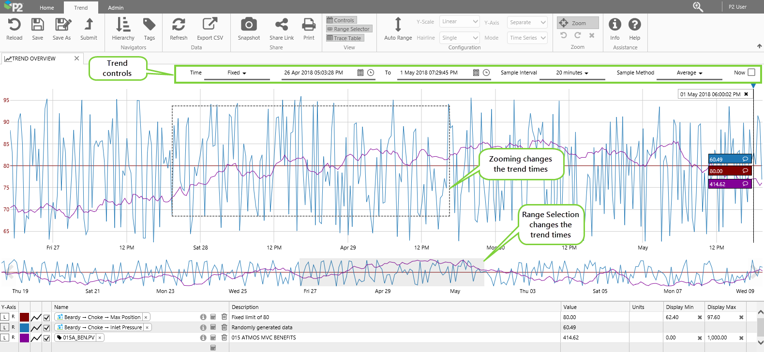This screenshot has height=352, width=764.
Task: Enable the Now checkbox
Action: 751,73
